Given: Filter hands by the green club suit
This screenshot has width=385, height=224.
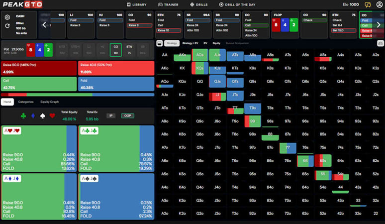Looking at the screenshot, I should coord(23,116).
